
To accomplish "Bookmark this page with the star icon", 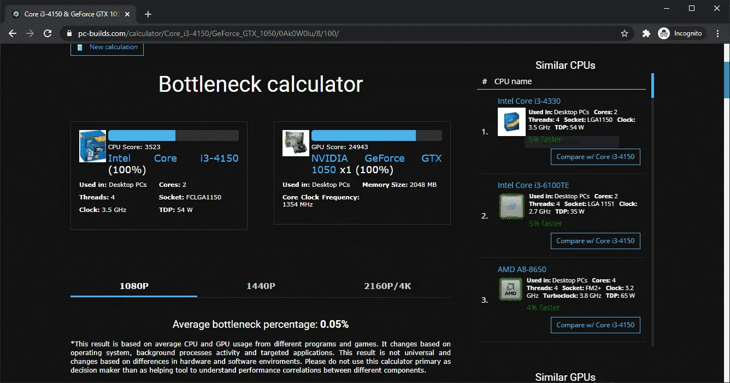I will click(625, 33).
